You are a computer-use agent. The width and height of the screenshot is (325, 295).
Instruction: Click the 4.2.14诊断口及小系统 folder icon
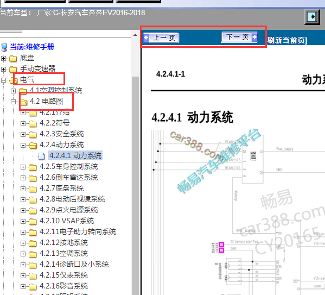click(x=33, y=265)
